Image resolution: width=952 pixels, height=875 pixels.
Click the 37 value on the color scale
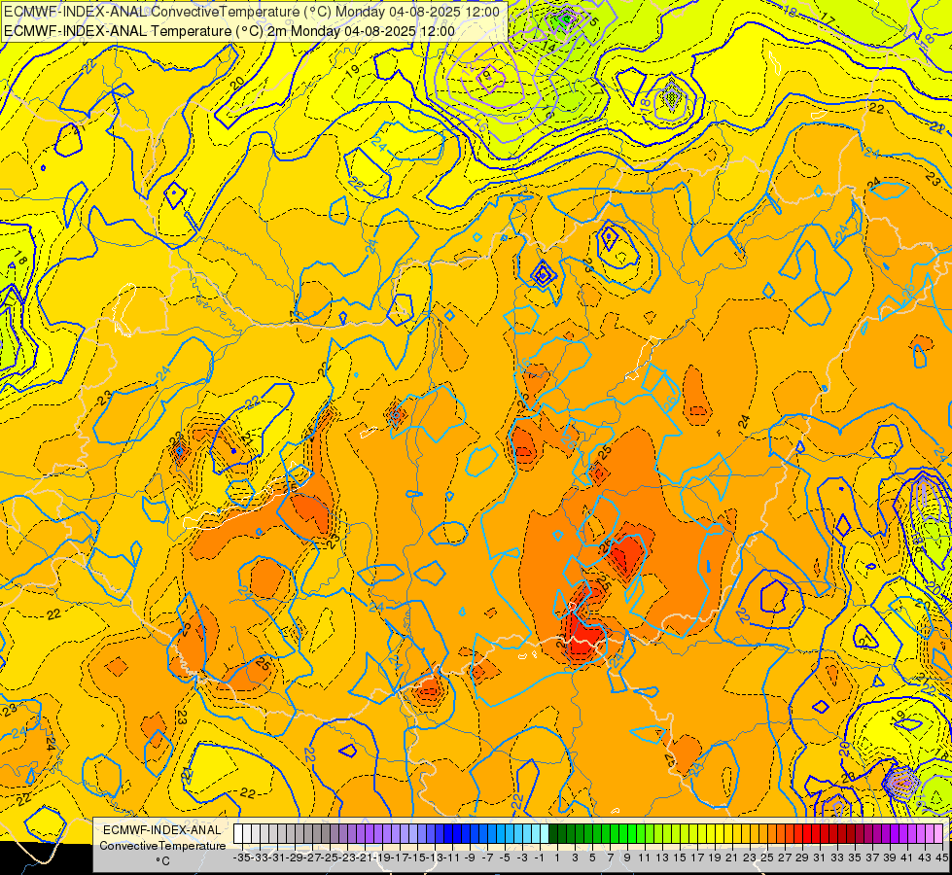coord(872,858)
